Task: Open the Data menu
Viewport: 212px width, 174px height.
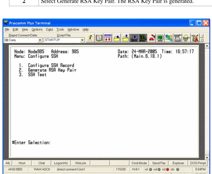Action: 49,29
